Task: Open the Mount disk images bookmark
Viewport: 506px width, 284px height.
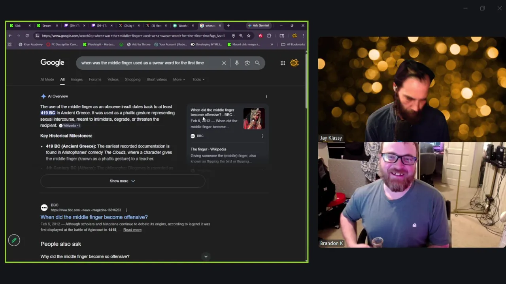Action: (244, 45)
